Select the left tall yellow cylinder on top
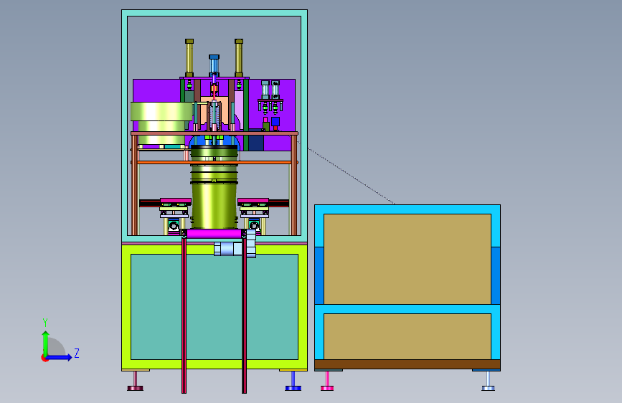The width and height of the screenshot is (622, 403). [189, 58]
